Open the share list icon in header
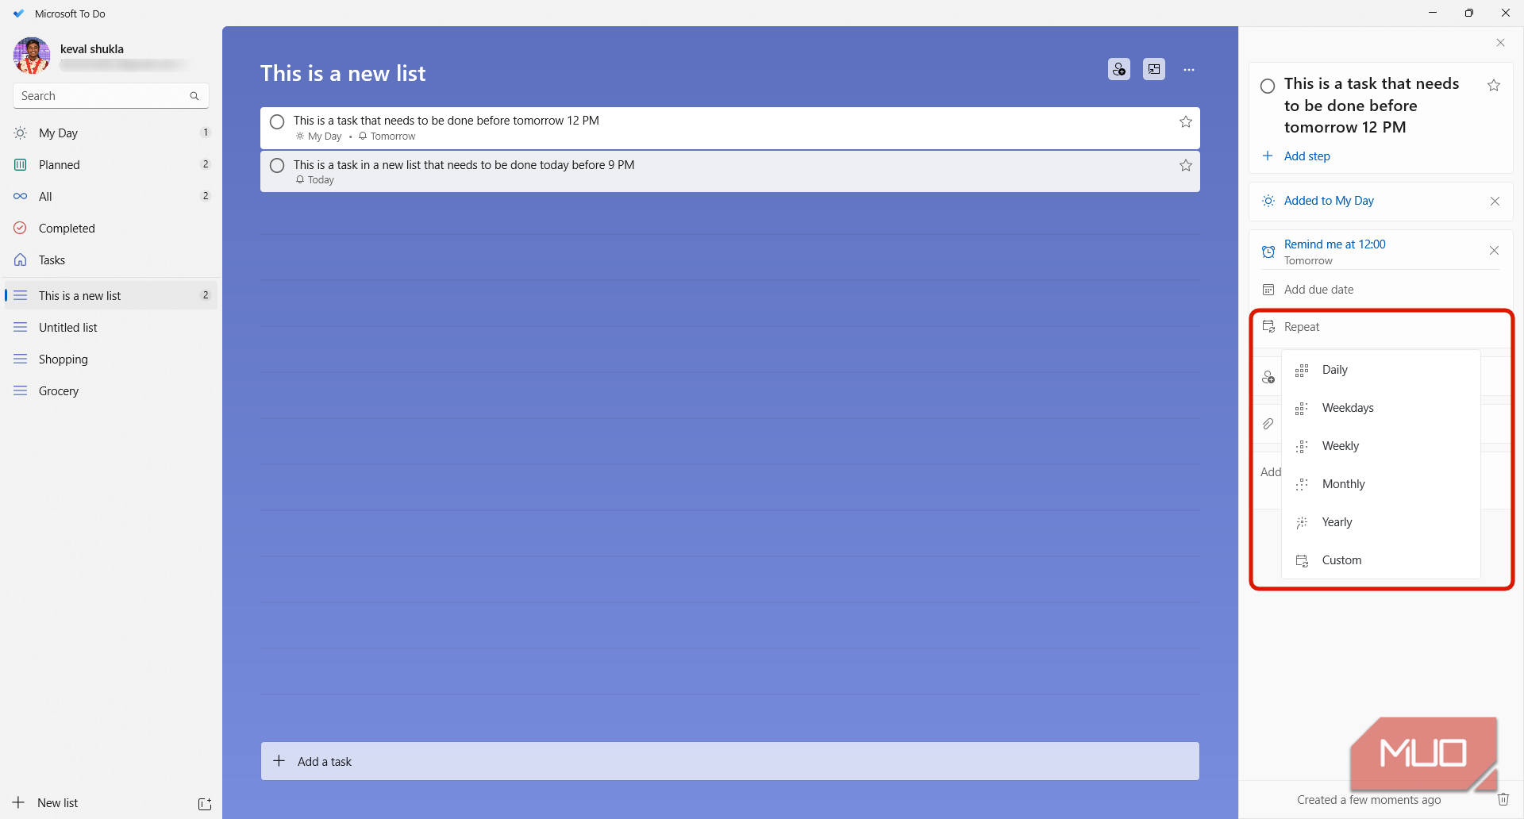This screenshot has width=1524, height=819. [1119, 70]
